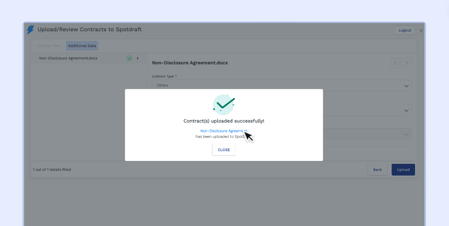Select the Additional Data tab

pyautogui.click(x=82, y=46)
